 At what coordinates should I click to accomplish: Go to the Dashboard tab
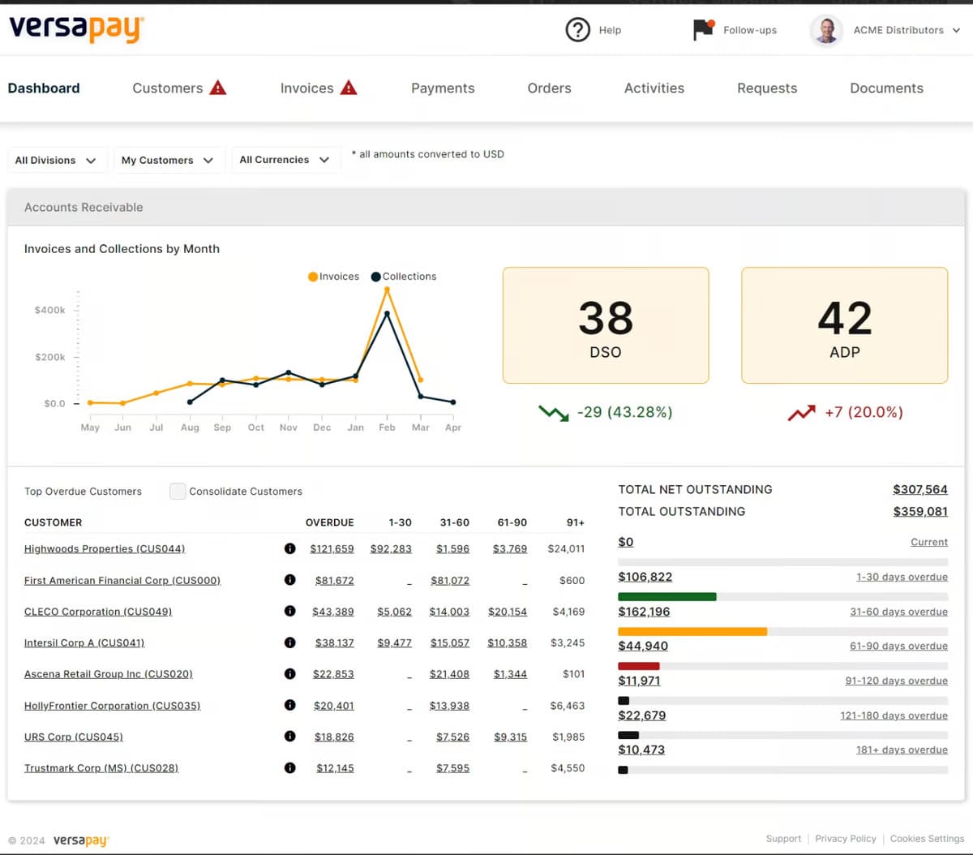[x=44, y=88]
